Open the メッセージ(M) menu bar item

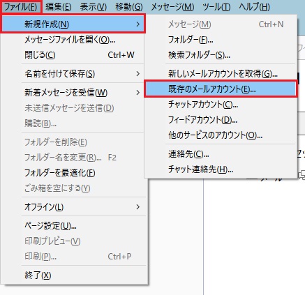172,7
